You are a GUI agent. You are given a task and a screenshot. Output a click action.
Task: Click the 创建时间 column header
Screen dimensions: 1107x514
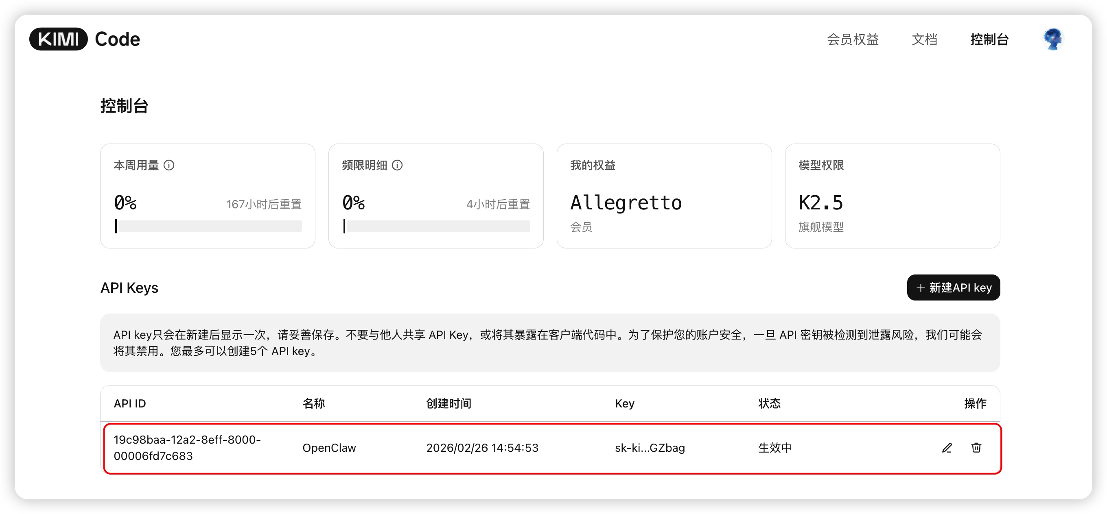[x=448, y=404]
